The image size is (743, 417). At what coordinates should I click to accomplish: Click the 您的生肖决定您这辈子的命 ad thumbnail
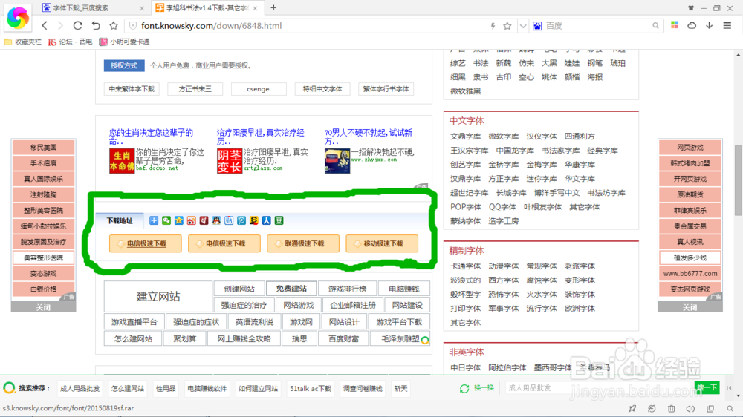[122, 161]
